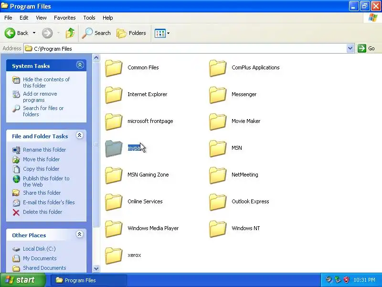Click Hide the contents of this folder
This screenshot has height=287, width=382.
coord(46,82)
